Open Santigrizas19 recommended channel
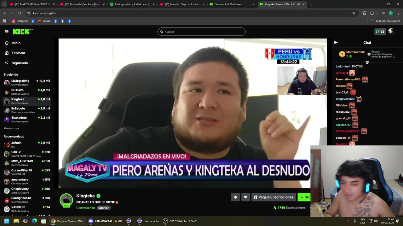 coord(27,200)
